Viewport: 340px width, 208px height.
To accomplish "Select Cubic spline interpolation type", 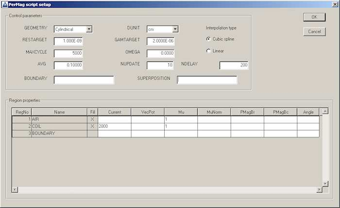I will (209, 39).
